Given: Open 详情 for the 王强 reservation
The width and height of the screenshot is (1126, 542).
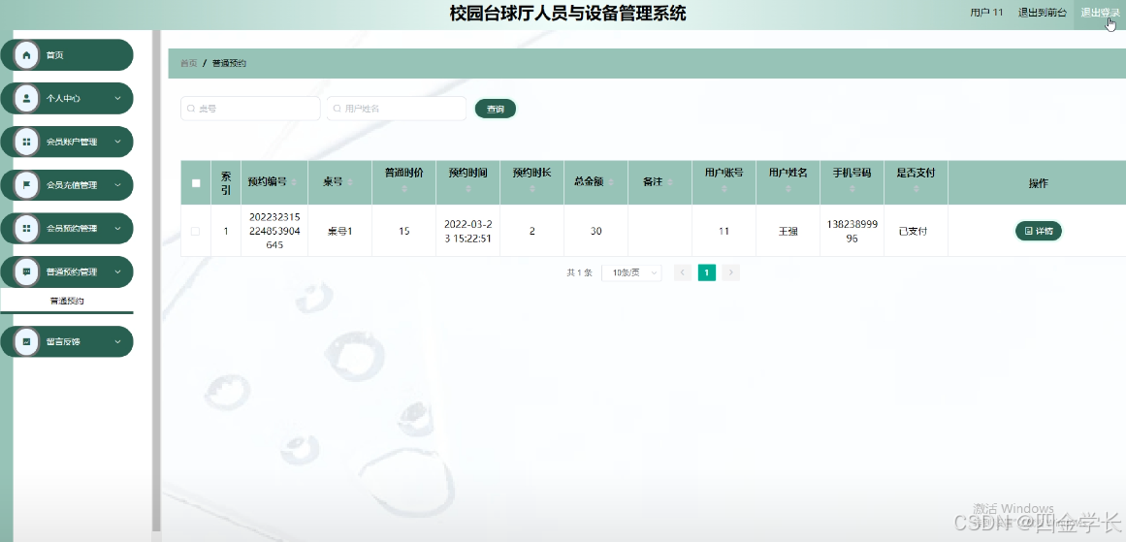Looking at the screenshot, I should (x=1038, y=231).
